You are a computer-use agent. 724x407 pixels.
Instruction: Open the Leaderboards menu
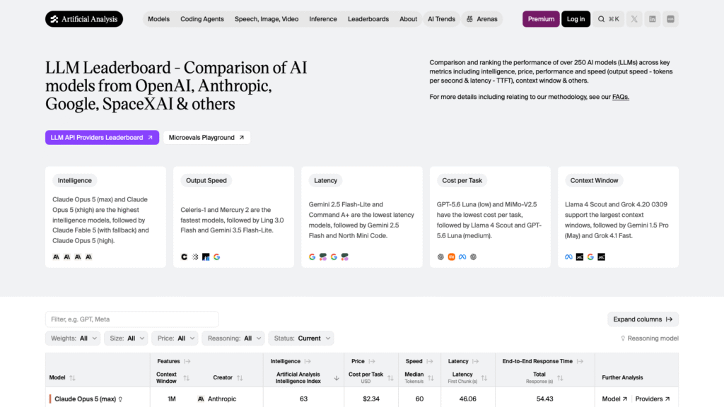(x=368, y=19)
